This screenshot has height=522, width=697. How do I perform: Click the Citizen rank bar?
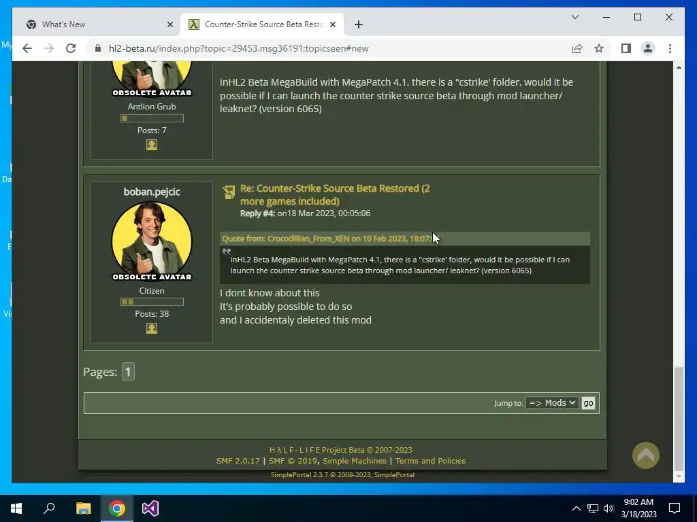[152, 302]
